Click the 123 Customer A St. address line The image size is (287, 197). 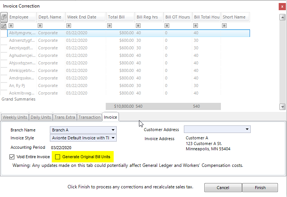click(204, 144)
